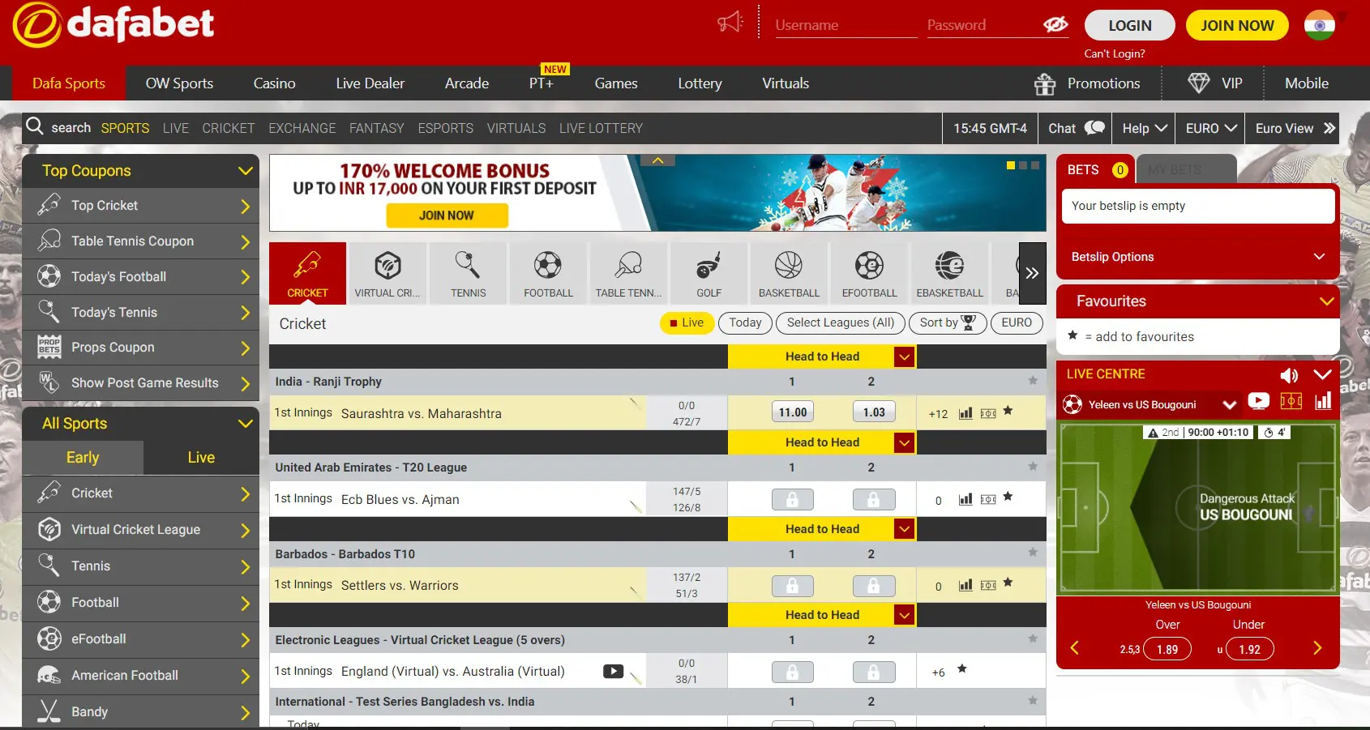1370x730 pixels.
Task: Open Head to Head dropdown above Ranji Trophy
Action: [x=905, y=356]
